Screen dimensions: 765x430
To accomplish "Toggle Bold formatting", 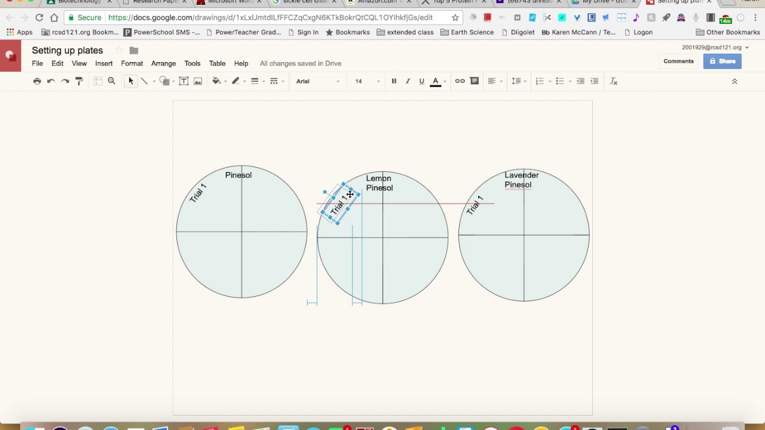I will click(x=394, y=81).
